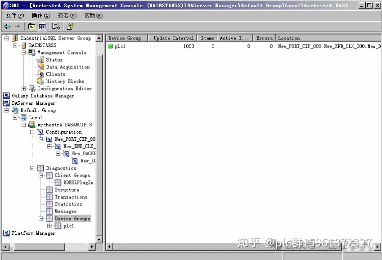Select the Structure diagnostics item
The height and width of the screenshot is (260, 382).
pos(67,190)
